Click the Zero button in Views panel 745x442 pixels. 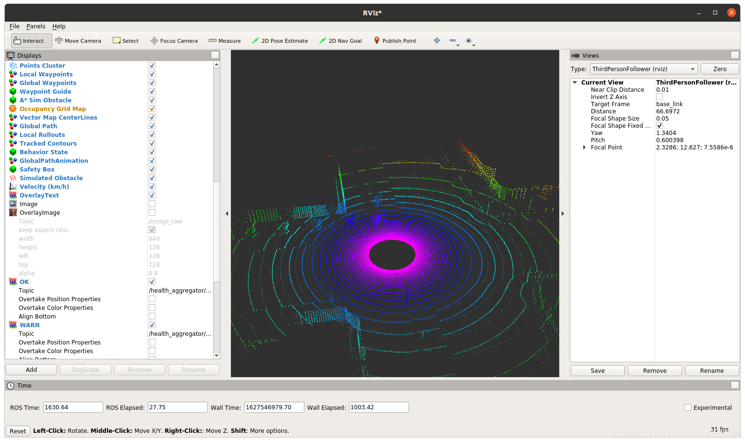click(720, 69)
